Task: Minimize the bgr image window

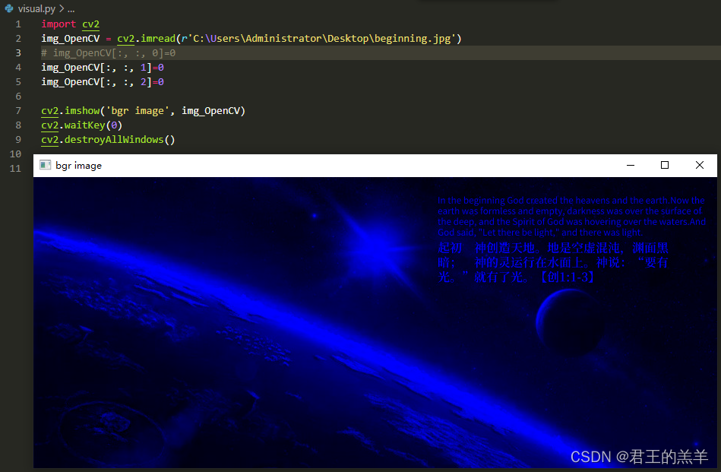Action: (631, 165)
